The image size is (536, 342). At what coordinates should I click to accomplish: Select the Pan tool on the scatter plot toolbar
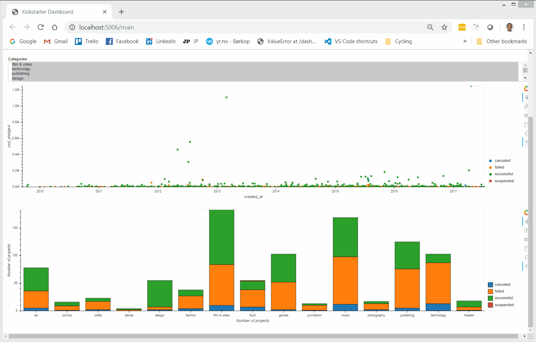pyautogui.click(x=526, y=98)
